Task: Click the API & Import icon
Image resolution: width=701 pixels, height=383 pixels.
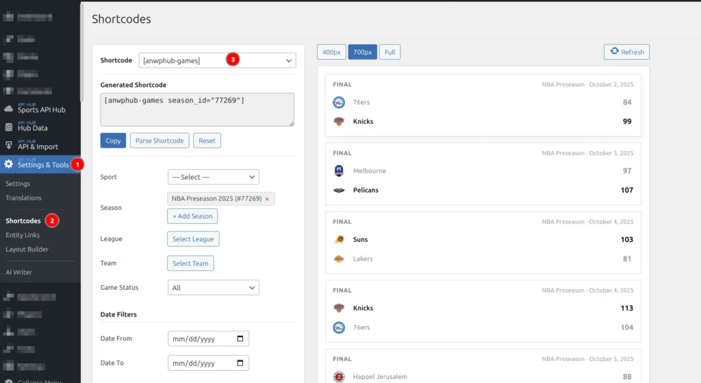Action: (x=8, y=145)
